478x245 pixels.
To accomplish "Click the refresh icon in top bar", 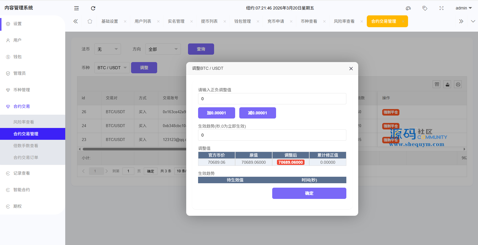I will [93, 8].
